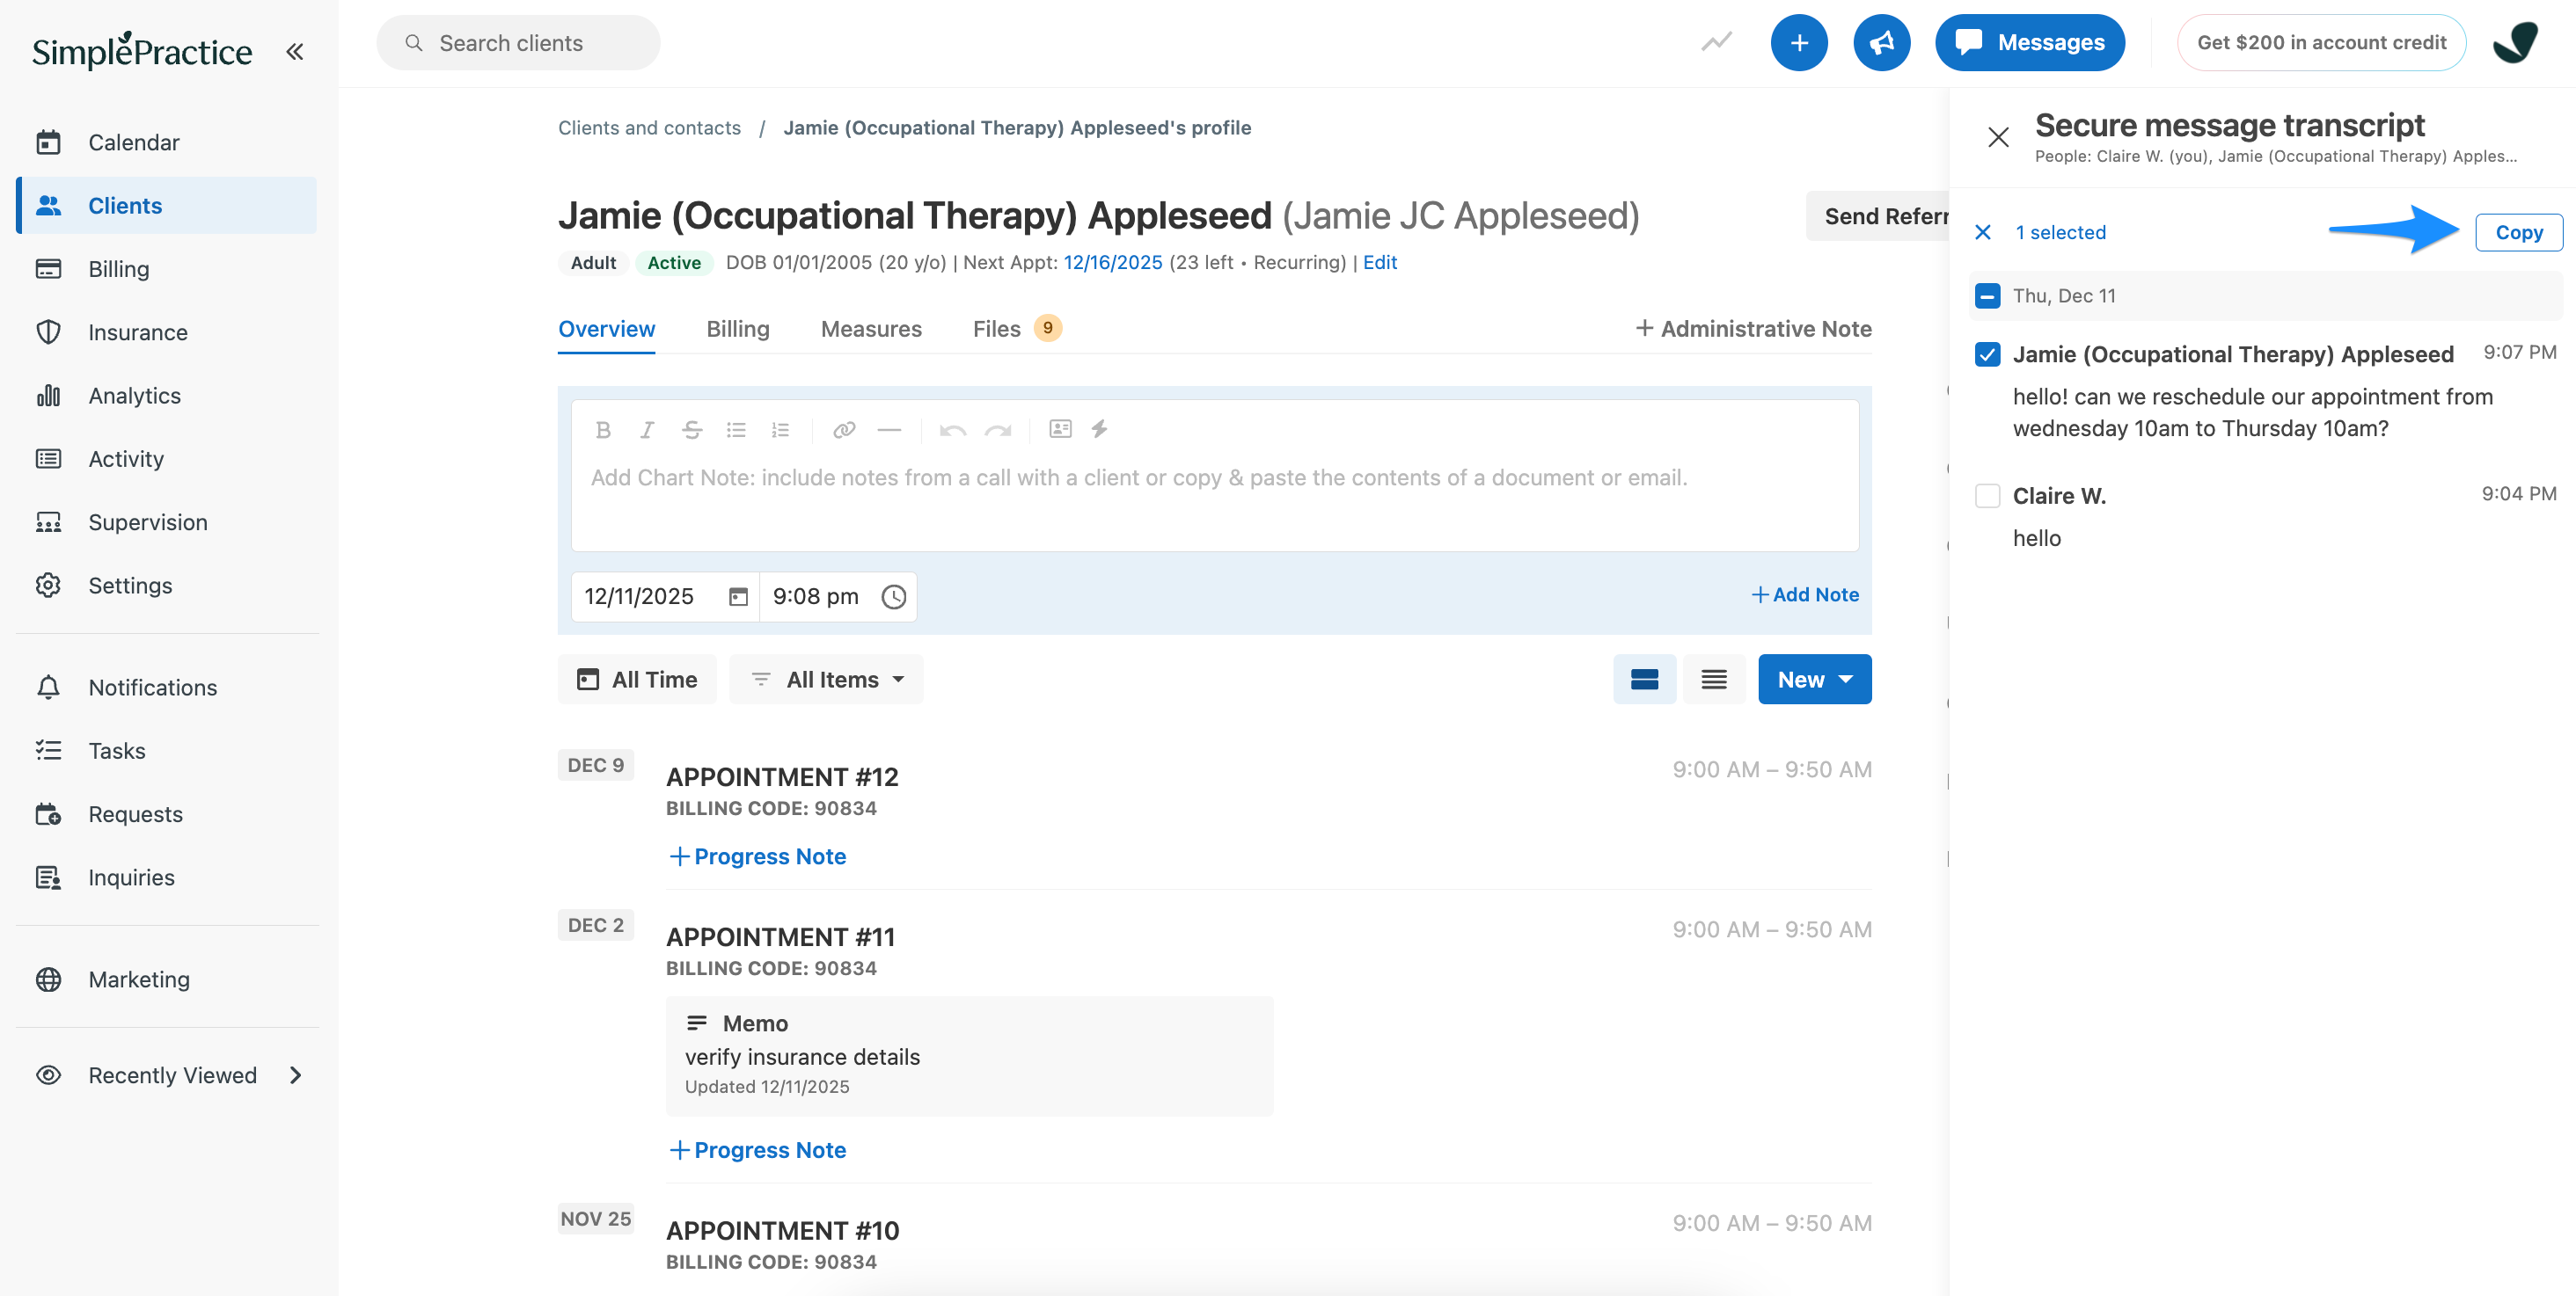The height and width of the screenshot is (1296, 2576).
Task: Switch to the Overview tab
Action: [606, 329]
